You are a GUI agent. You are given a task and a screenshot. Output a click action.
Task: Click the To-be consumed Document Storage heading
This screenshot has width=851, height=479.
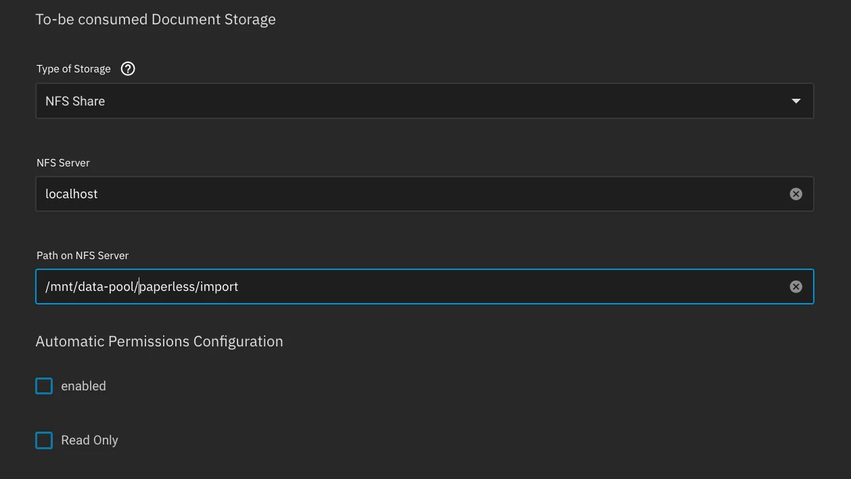tap(156, 19)
